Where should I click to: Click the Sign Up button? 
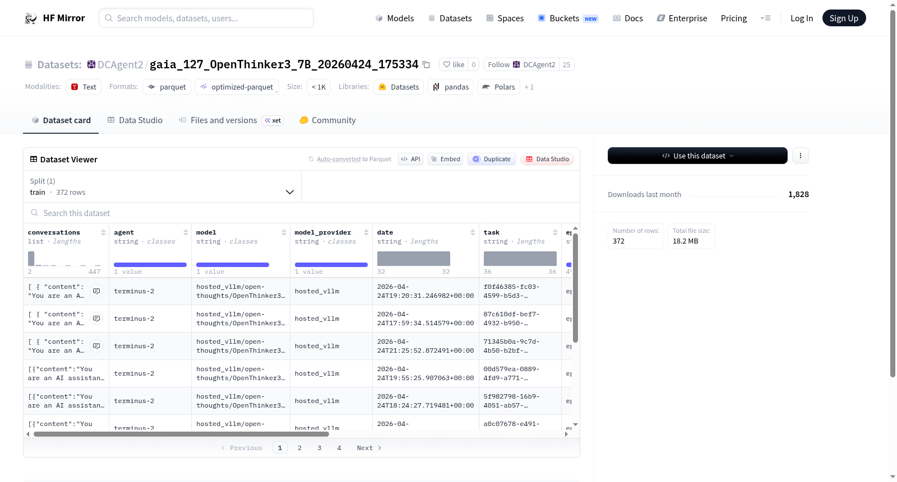point(844,18)
